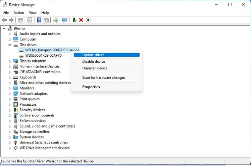This screenshot has height=166, width=251.
Task: Expand Universal Serial Bus controllers
Action: click(x=10, y=143)
